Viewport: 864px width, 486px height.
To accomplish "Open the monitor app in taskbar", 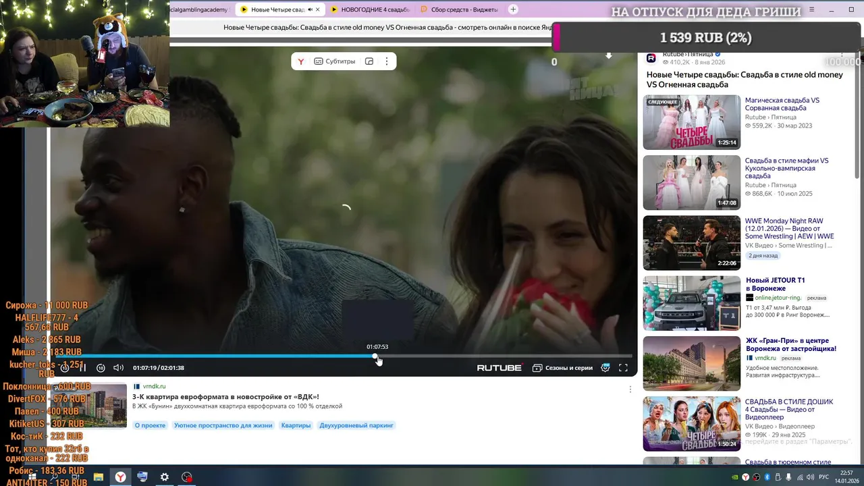I will pyautogui.click(x=142, y=477).
